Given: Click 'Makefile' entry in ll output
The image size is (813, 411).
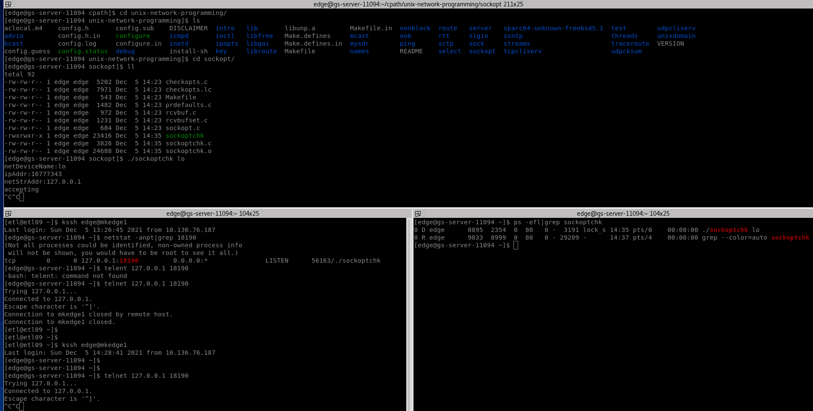Looking at the screenshot, I should pyautogui.click(x=181, y=97).
